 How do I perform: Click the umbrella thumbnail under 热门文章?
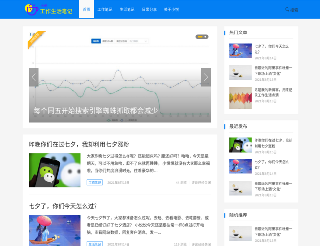point(240,51)
